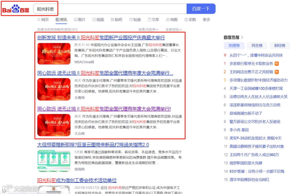This screenshot has height=194, width=290.
Task: Click the 热 badge beside 多家银行暂停无卡取款业务
Action: coord(277,64)
